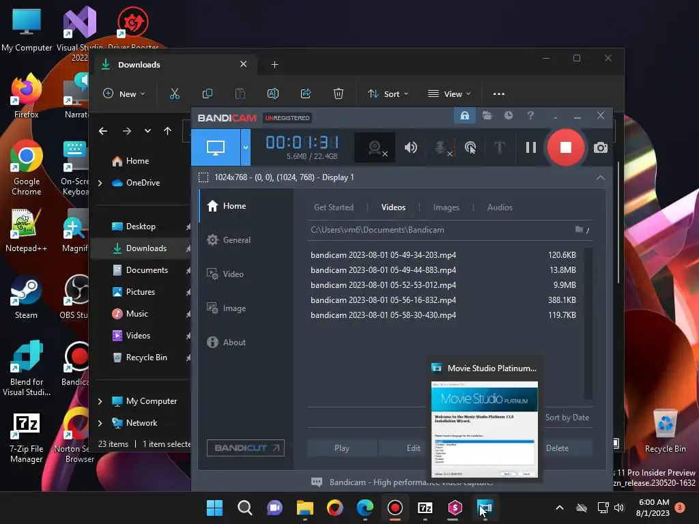Click the Movie Studio Platinum preview thumbnail
Viewport: 699px width, 524px height.
[485, 430]
